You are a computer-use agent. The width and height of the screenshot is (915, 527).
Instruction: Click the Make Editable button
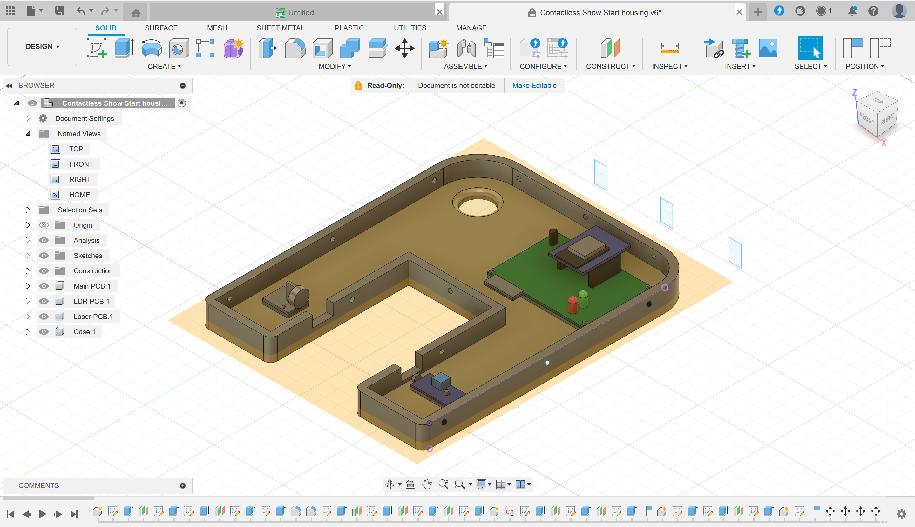(534, 85)
